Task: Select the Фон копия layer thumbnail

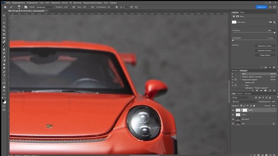Action: coord(238,119)
